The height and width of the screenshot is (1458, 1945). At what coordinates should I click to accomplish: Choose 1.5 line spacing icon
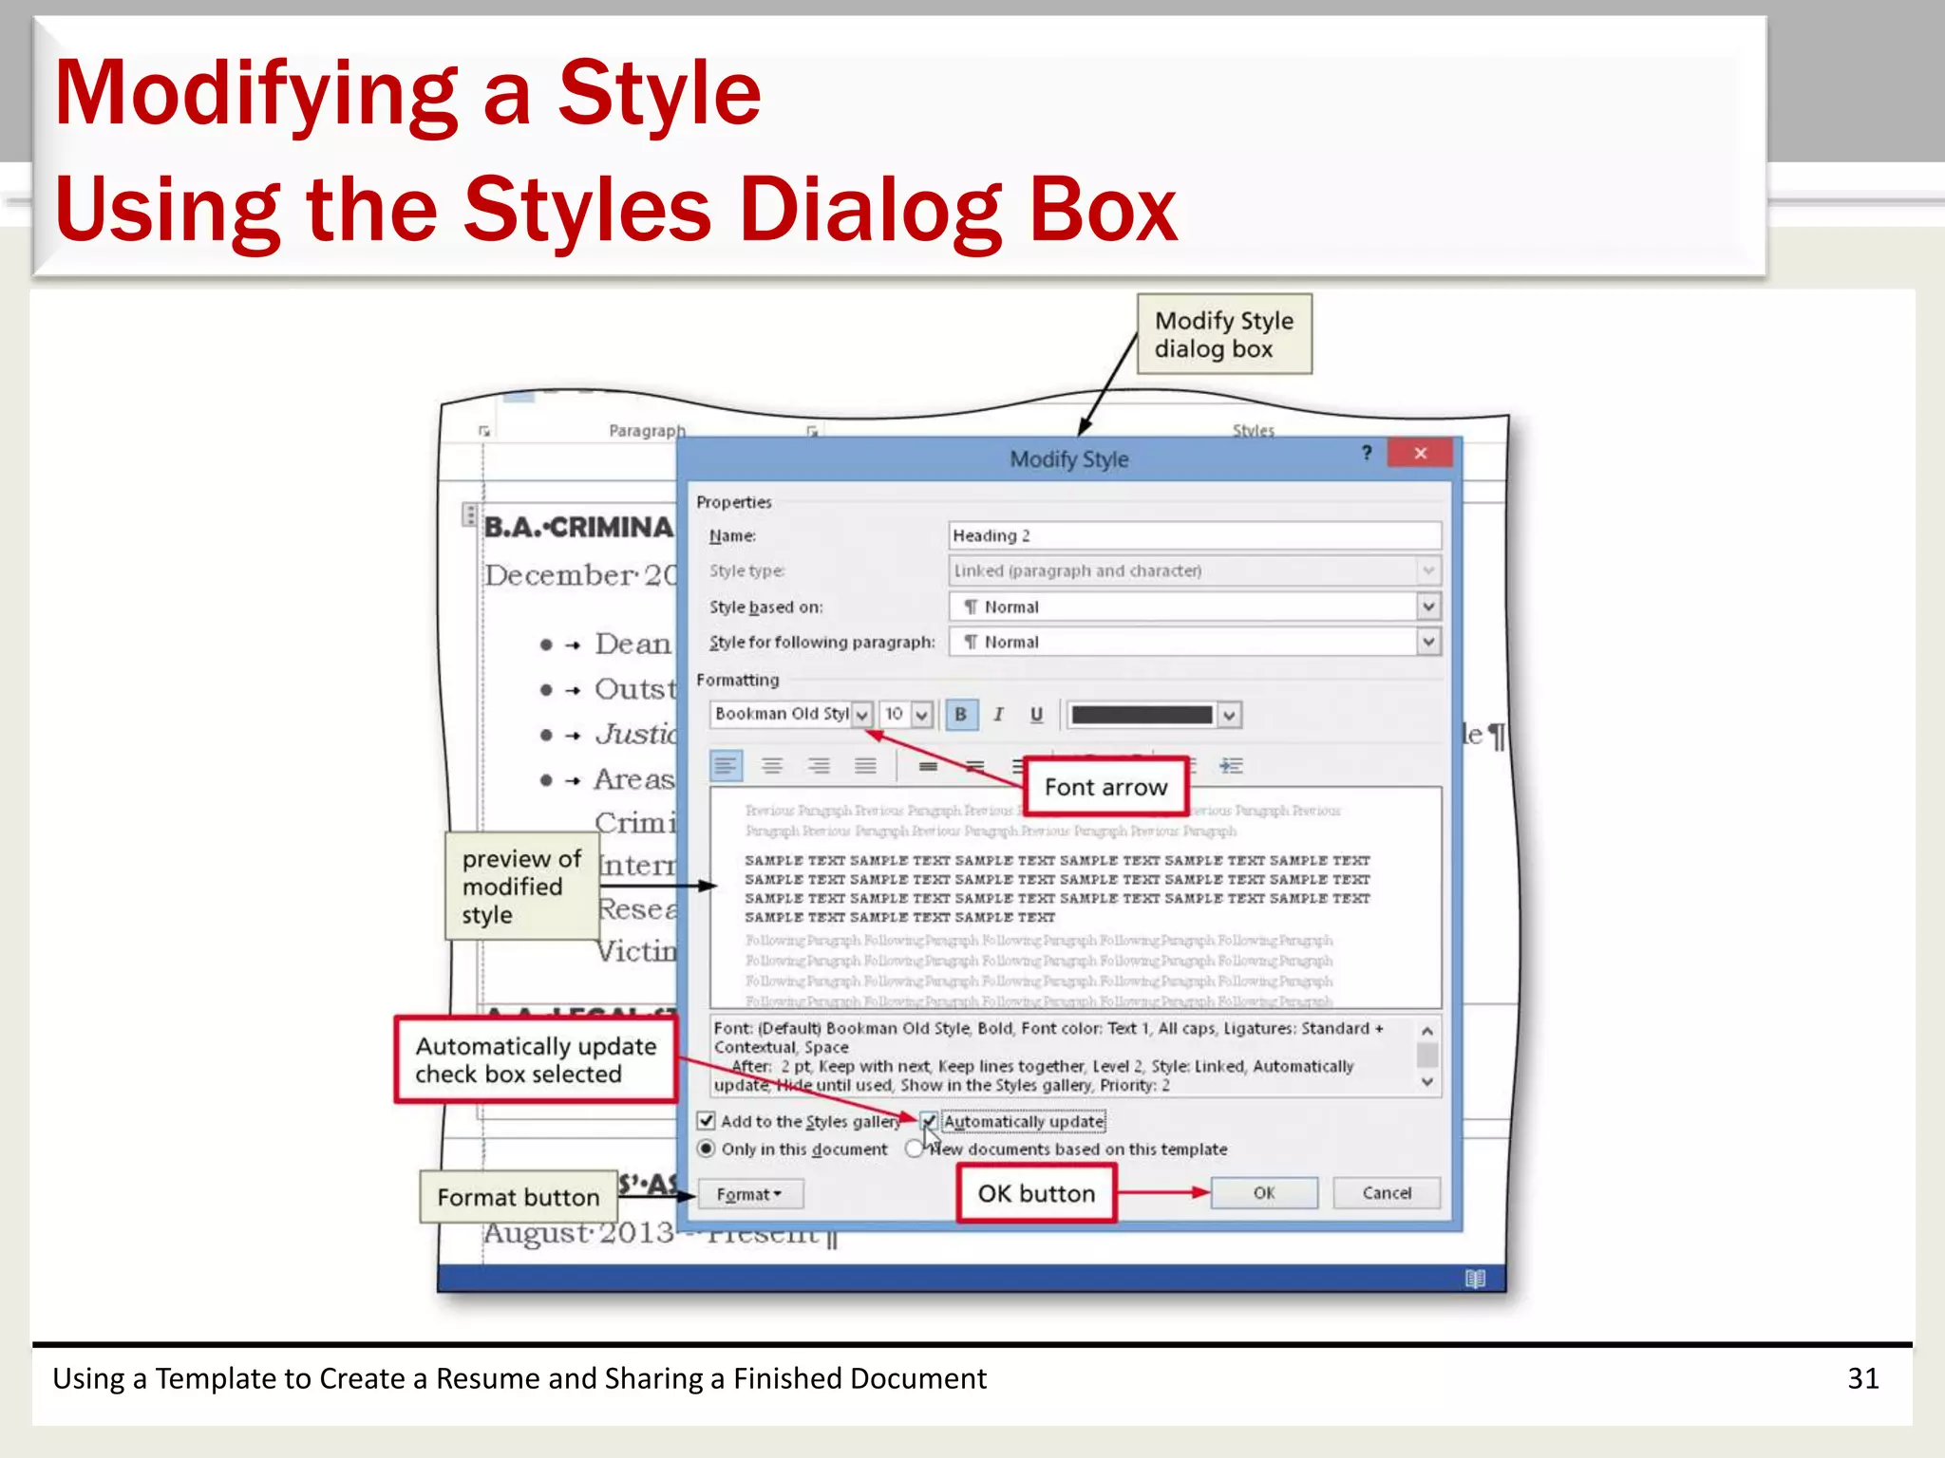974,765
